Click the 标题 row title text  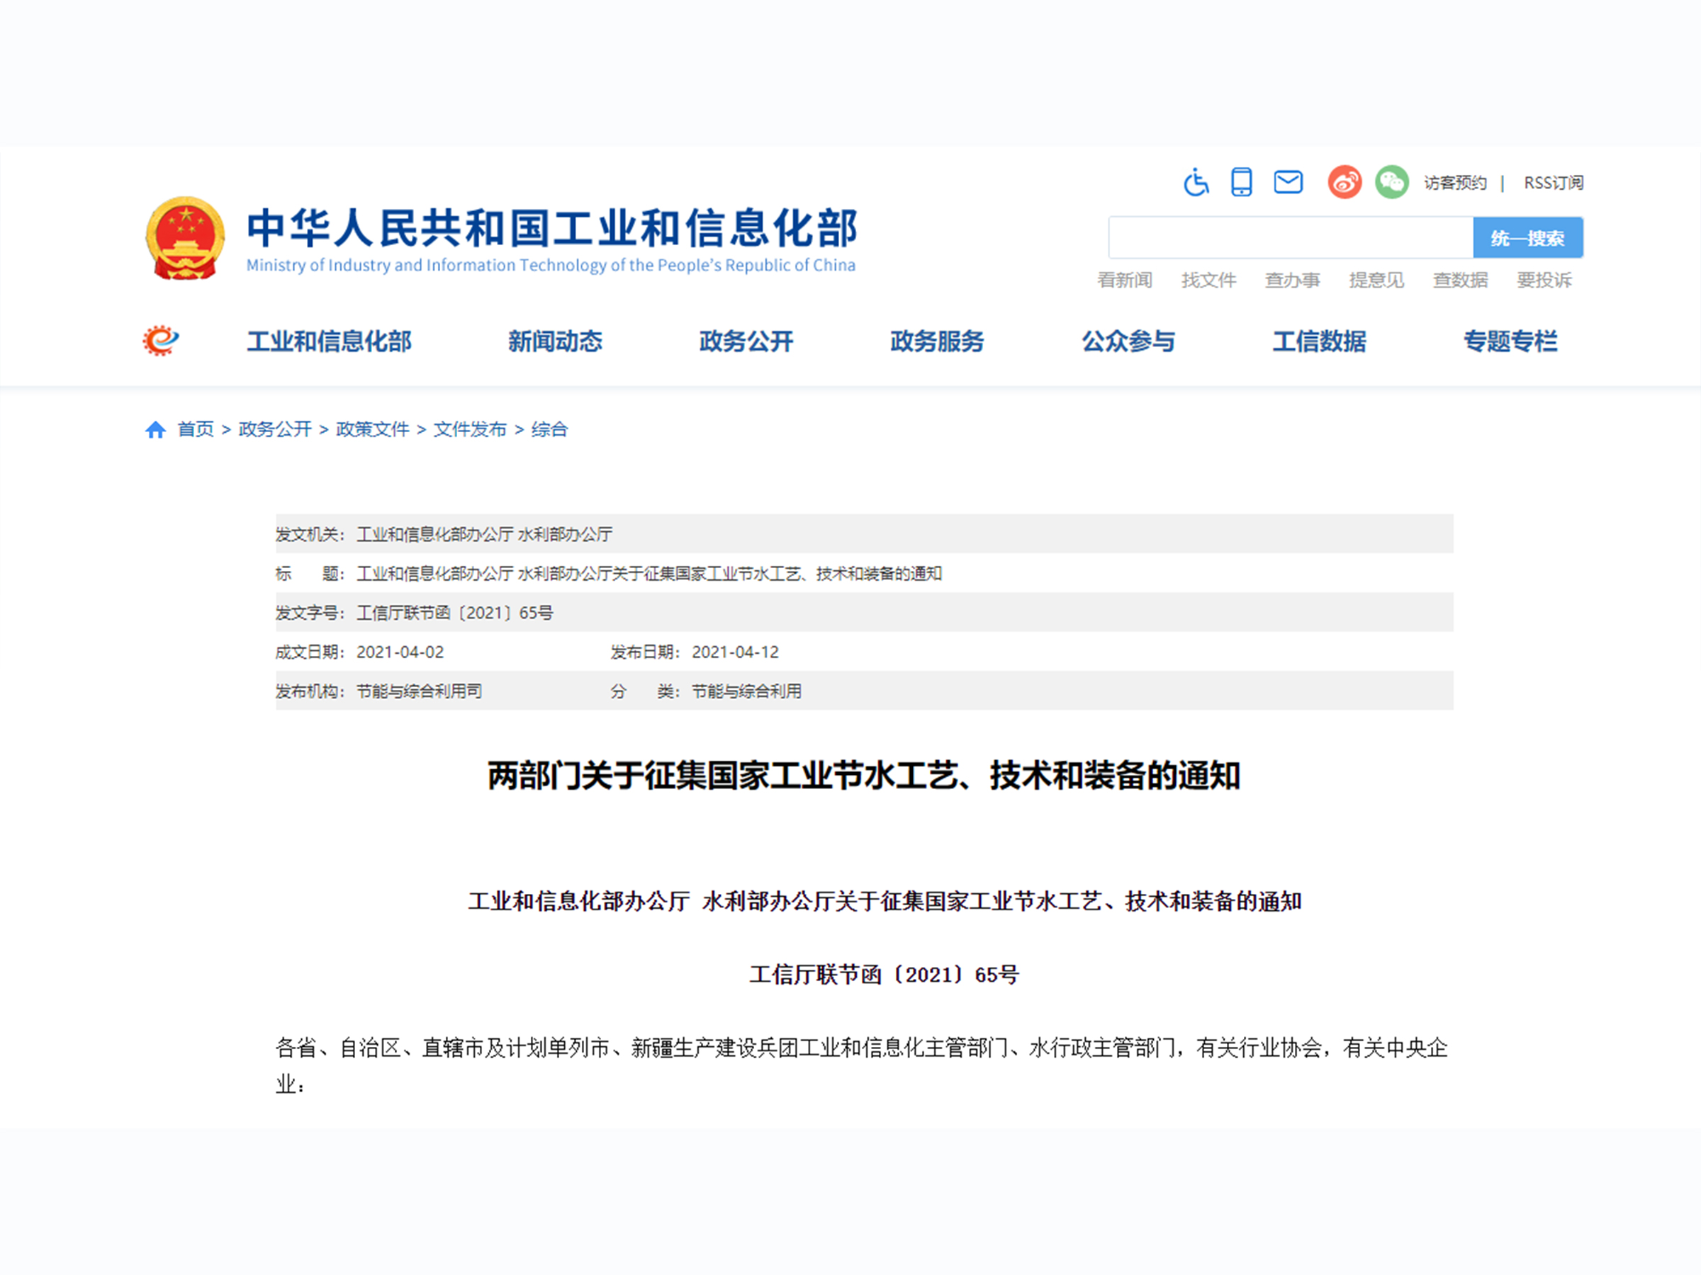(649, 573)
